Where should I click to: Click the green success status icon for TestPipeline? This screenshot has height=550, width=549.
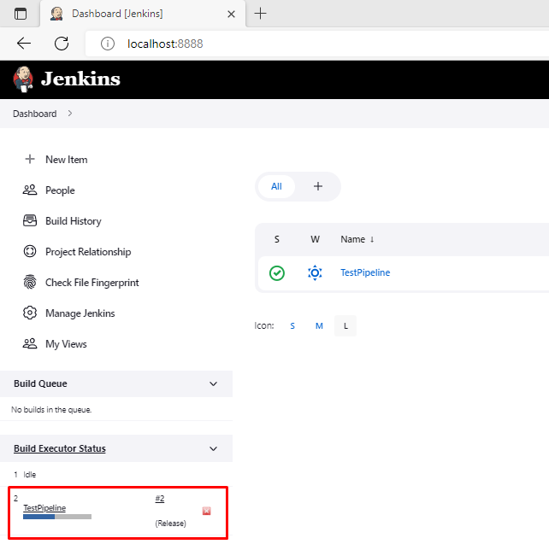pos(277,273)
